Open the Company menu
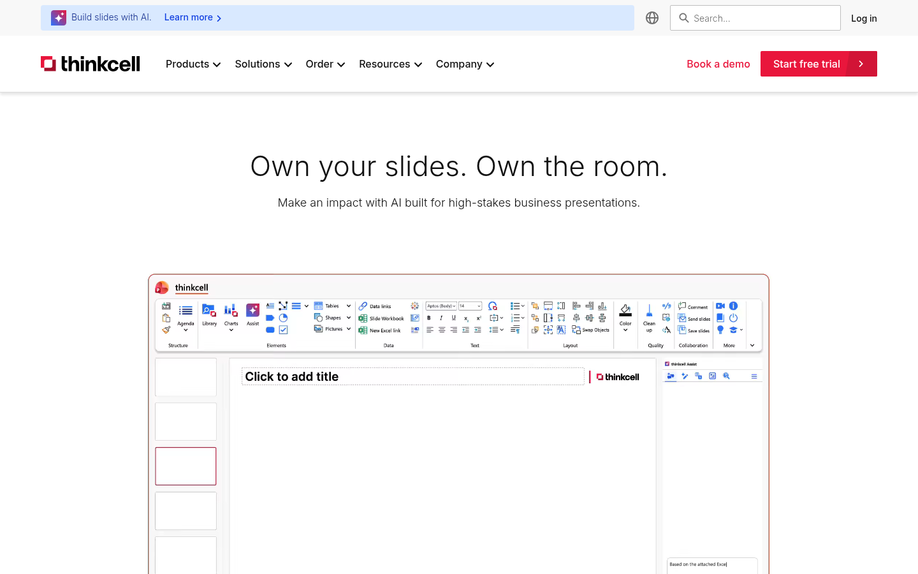 (465, 64)
